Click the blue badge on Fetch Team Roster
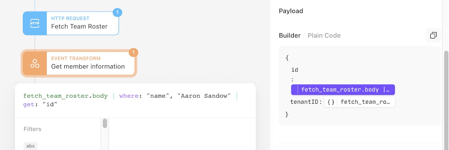 click(117, 13)
